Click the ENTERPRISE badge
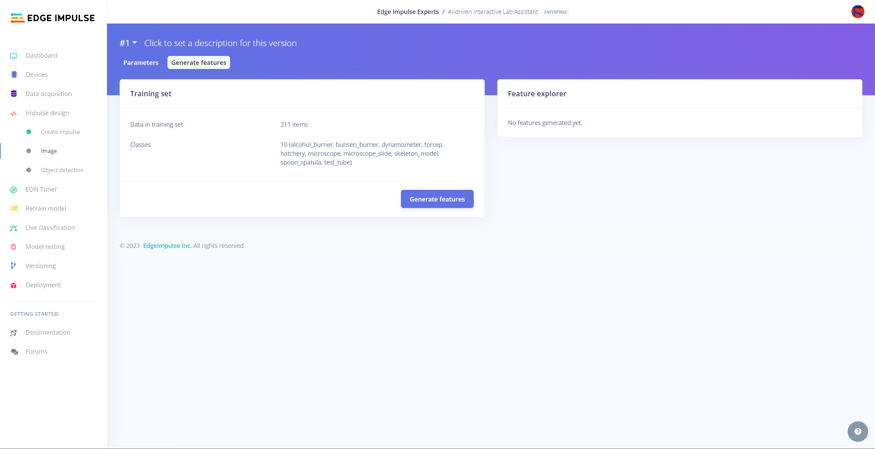Viewport: 875px width, 449px height. (555, 12)
